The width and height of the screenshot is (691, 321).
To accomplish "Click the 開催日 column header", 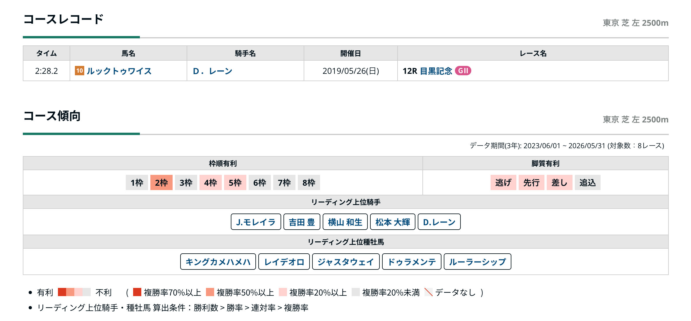I will tap(351, 53).
